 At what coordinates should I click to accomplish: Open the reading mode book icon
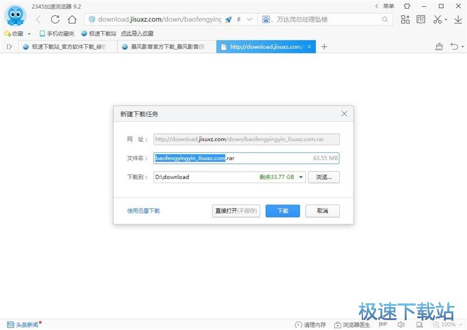click(x=421, y=20)
